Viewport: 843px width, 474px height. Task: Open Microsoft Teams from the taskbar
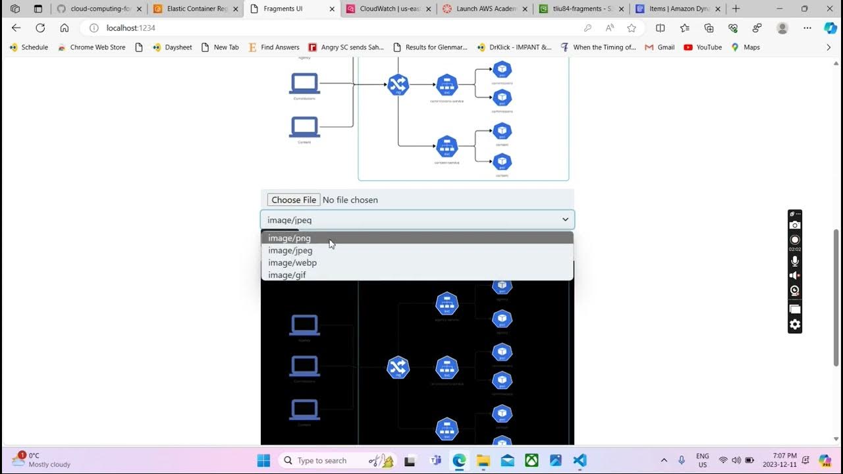435,460
